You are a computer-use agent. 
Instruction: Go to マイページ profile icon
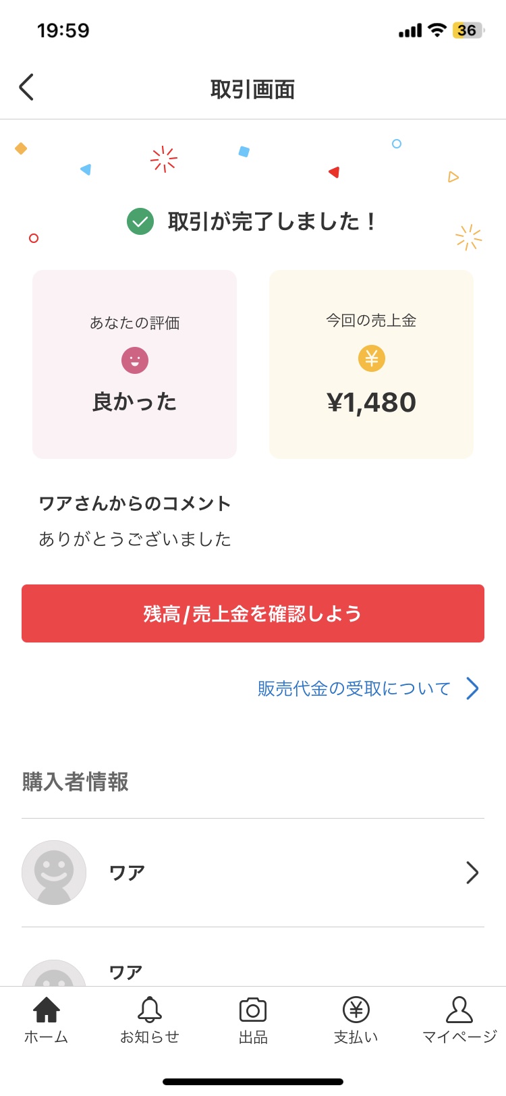[x=459, y=1010]
